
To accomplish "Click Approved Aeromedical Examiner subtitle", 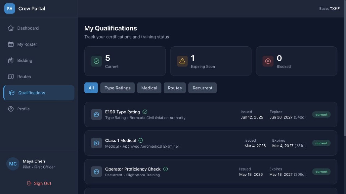I will pyautogui.click(x=151, y=146).
